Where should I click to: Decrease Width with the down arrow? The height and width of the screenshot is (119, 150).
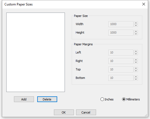tap(136, 25)
